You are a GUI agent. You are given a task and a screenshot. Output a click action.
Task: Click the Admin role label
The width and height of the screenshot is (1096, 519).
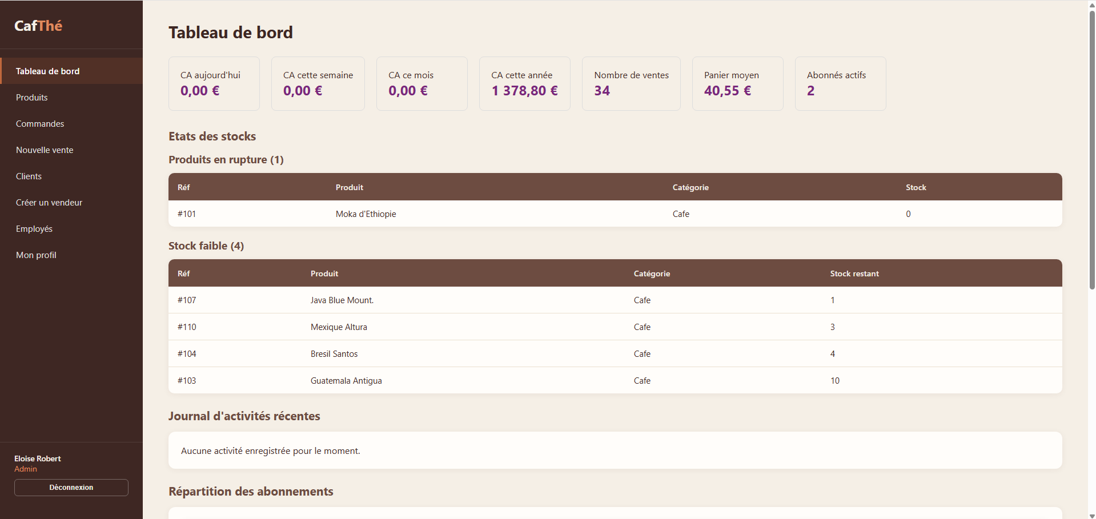(x=26, y=469)
